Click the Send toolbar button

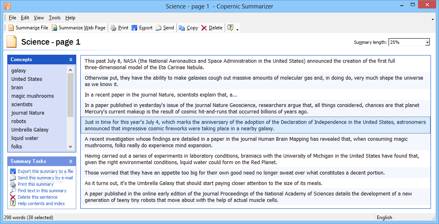click(x=165, y=28)
